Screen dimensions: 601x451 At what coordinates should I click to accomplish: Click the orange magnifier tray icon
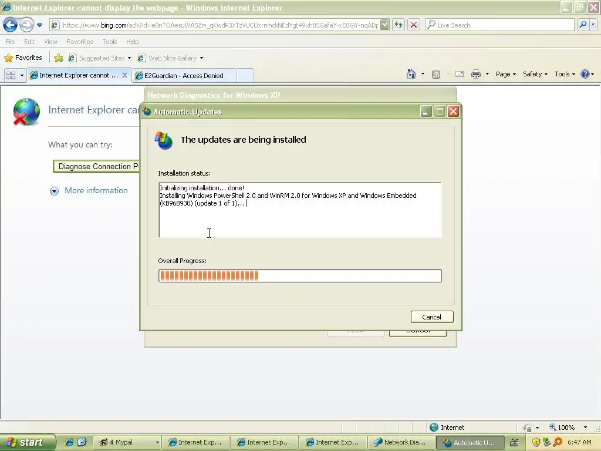[x=558, y=442]
